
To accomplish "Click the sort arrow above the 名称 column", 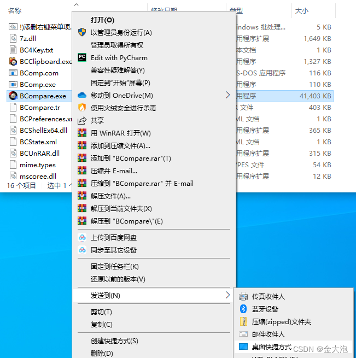I will [77, 4].
